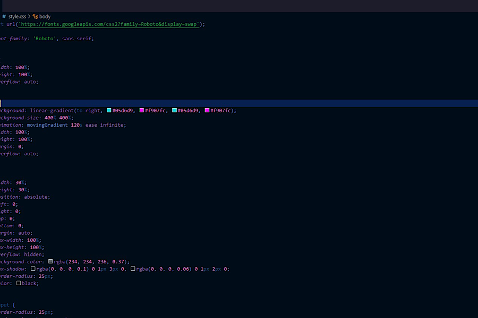Image resolution: width=478 pixels, height=318 pixels.
Task: Click the breadcrumb chevron separator after style.css
Action: [x=30, y=16]
